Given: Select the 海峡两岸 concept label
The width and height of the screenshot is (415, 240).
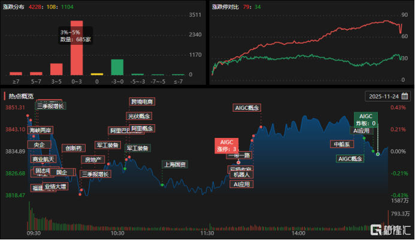Looking at the screenshot, I should [40, 130].
